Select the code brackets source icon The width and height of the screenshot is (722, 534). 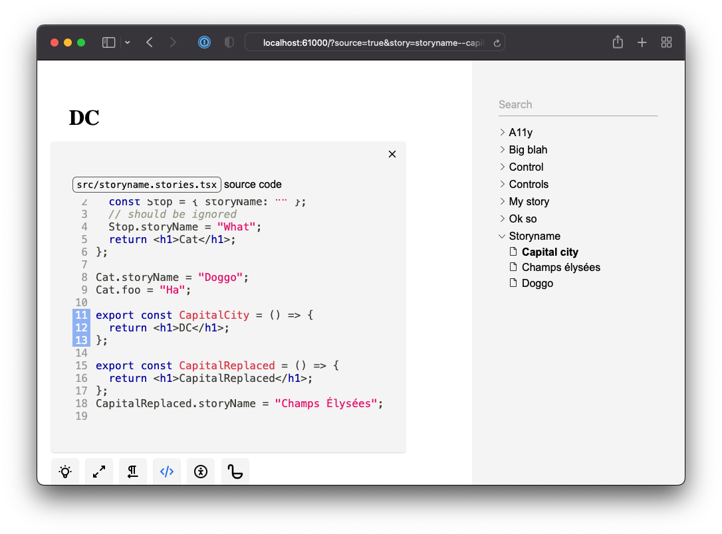pyautogui.click(x=166, y=472)
